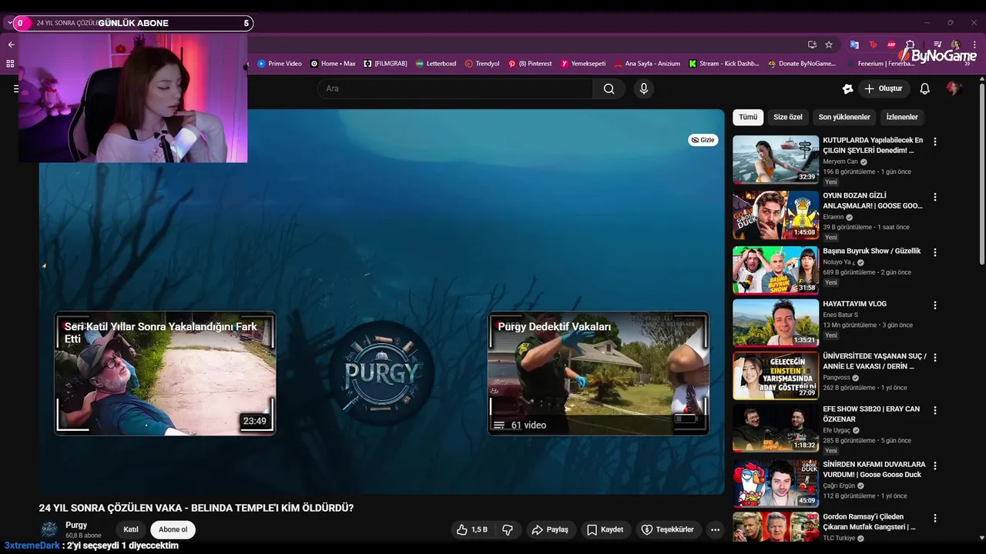Go back with browser back arrow
The image size is (986, 554).
coord(11,45)
